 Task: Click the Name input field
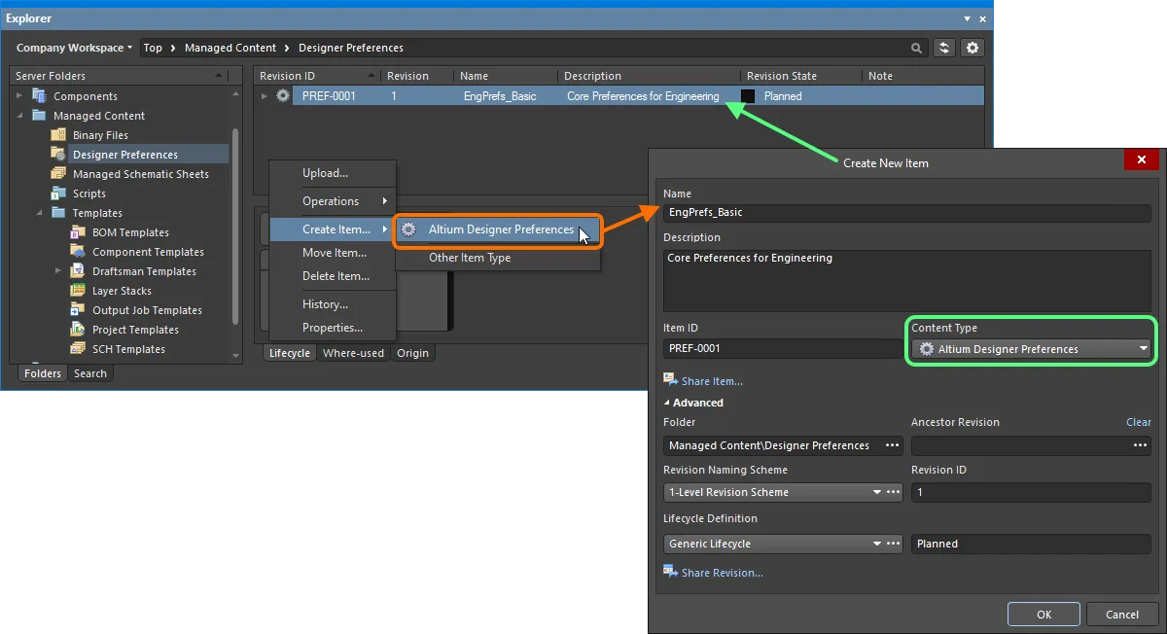[x=906, y=211]
